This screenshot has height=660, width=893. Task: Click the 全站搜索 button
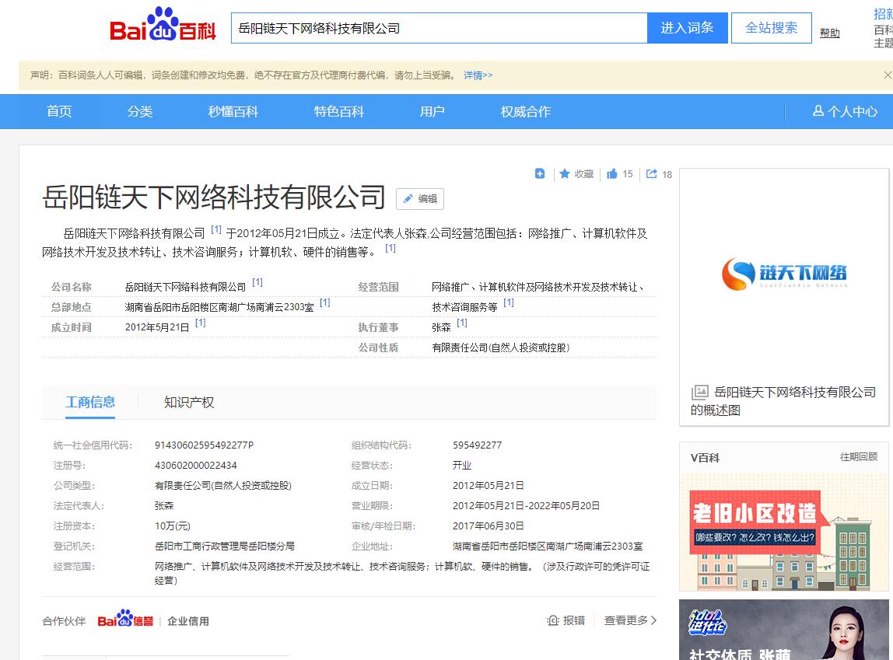[x=771, y=28]
